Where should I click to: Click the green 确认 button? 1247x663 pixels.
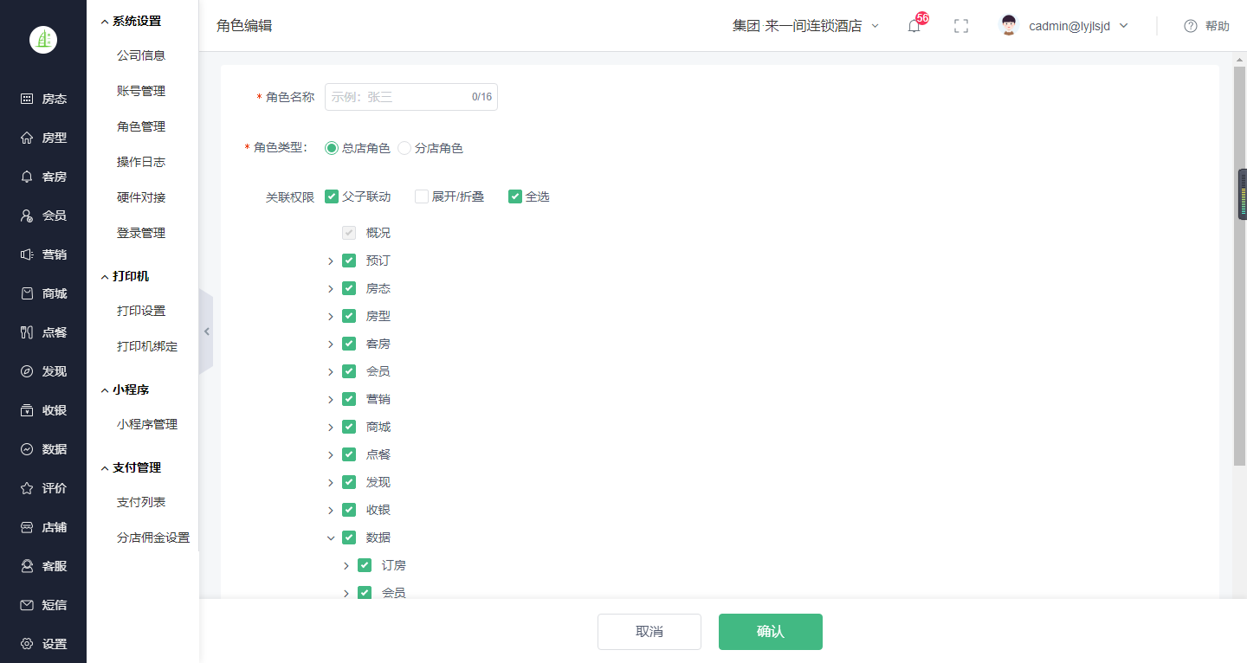coord(771,632)
